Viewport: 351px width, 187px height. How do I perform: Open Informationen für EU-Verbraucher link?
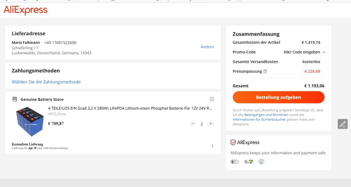coord(259,119)
